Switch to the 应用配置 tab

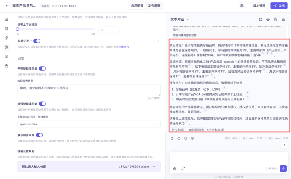click(137, 6)
